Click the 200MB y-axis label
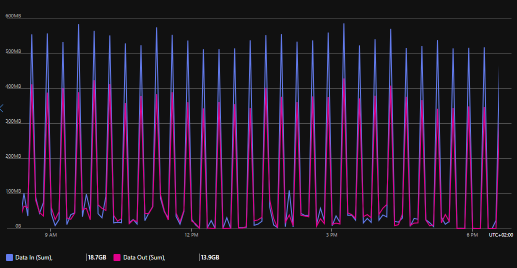 point(13,156)
